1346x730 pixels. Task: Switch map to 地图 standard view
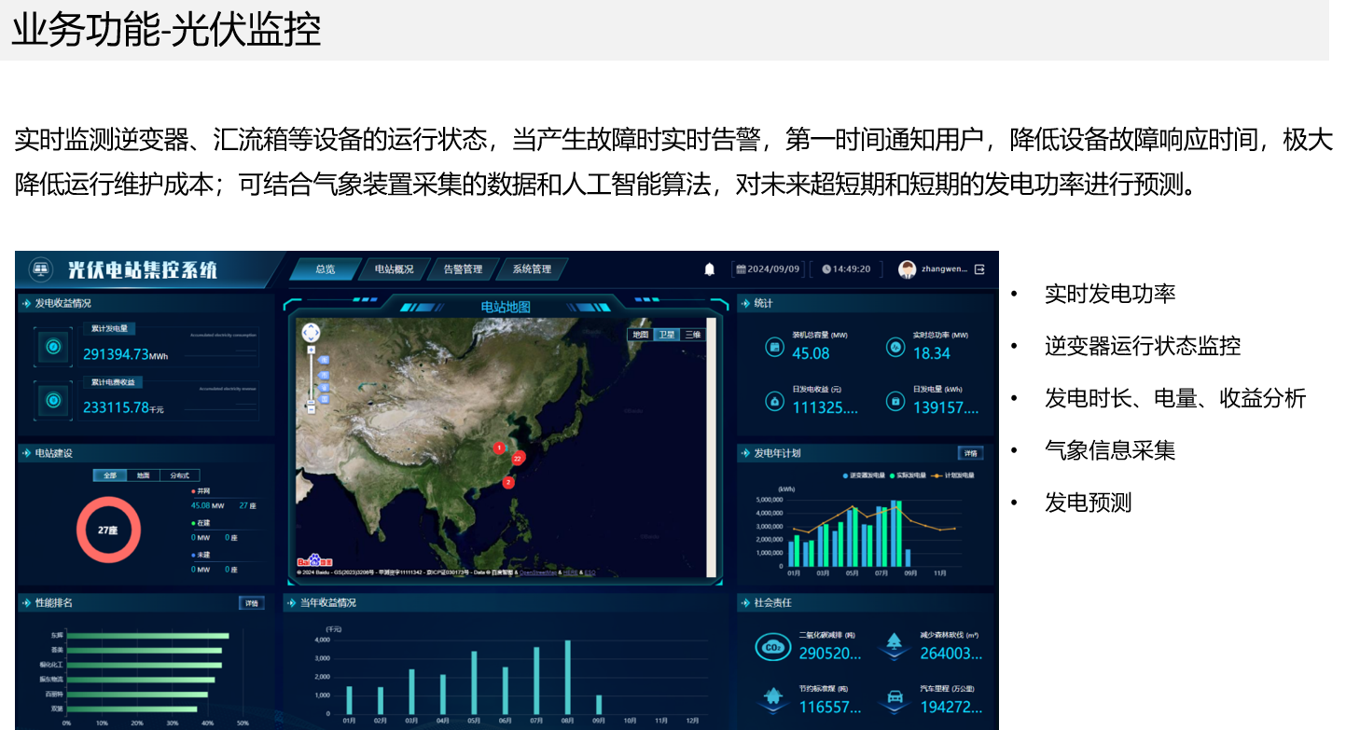coord(640,335)
